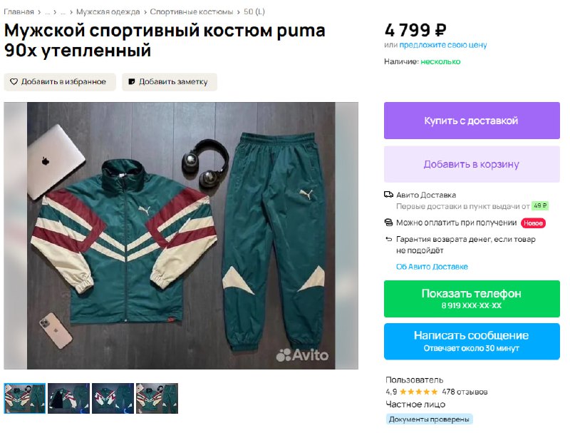Open 478 отзывов reviews link
This screenshot has height=433, width=570.
click(x=465, y=392)
